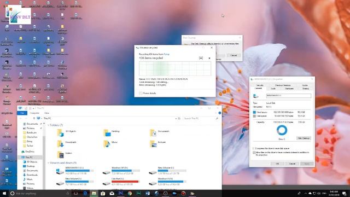
Task: Switch to Quota tab in Properties
Action: pos(305,85)
